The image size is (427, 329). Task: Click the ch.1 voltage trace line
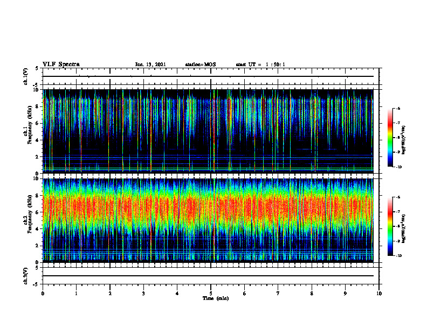[208, 76]
